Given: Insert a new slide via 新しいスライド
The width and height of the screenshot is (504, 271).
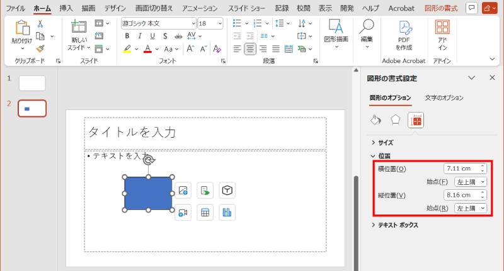Looking at the screenshot, I should pyautogui.click(x=79, y=35).
